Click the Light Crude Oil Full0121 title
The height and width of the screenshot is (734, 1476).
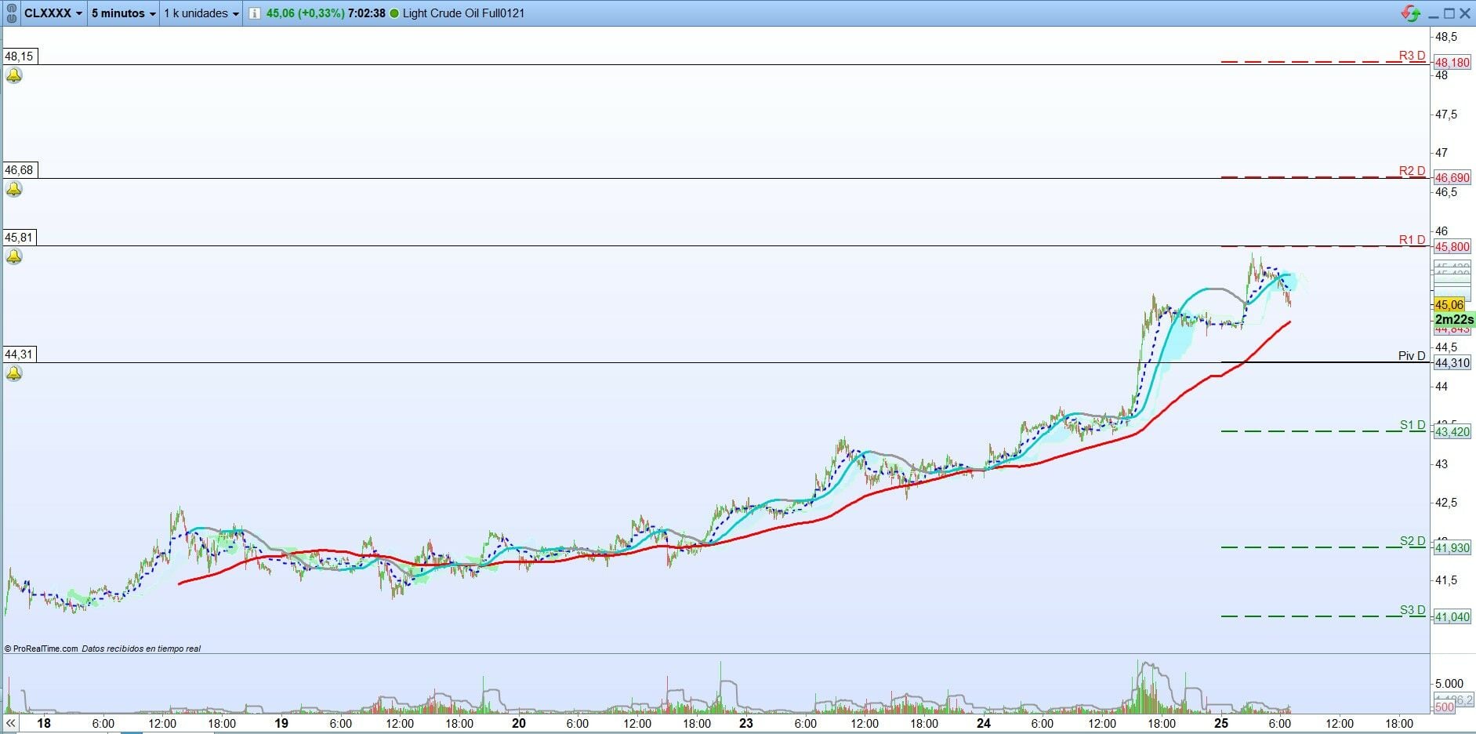tap(463, 13)
